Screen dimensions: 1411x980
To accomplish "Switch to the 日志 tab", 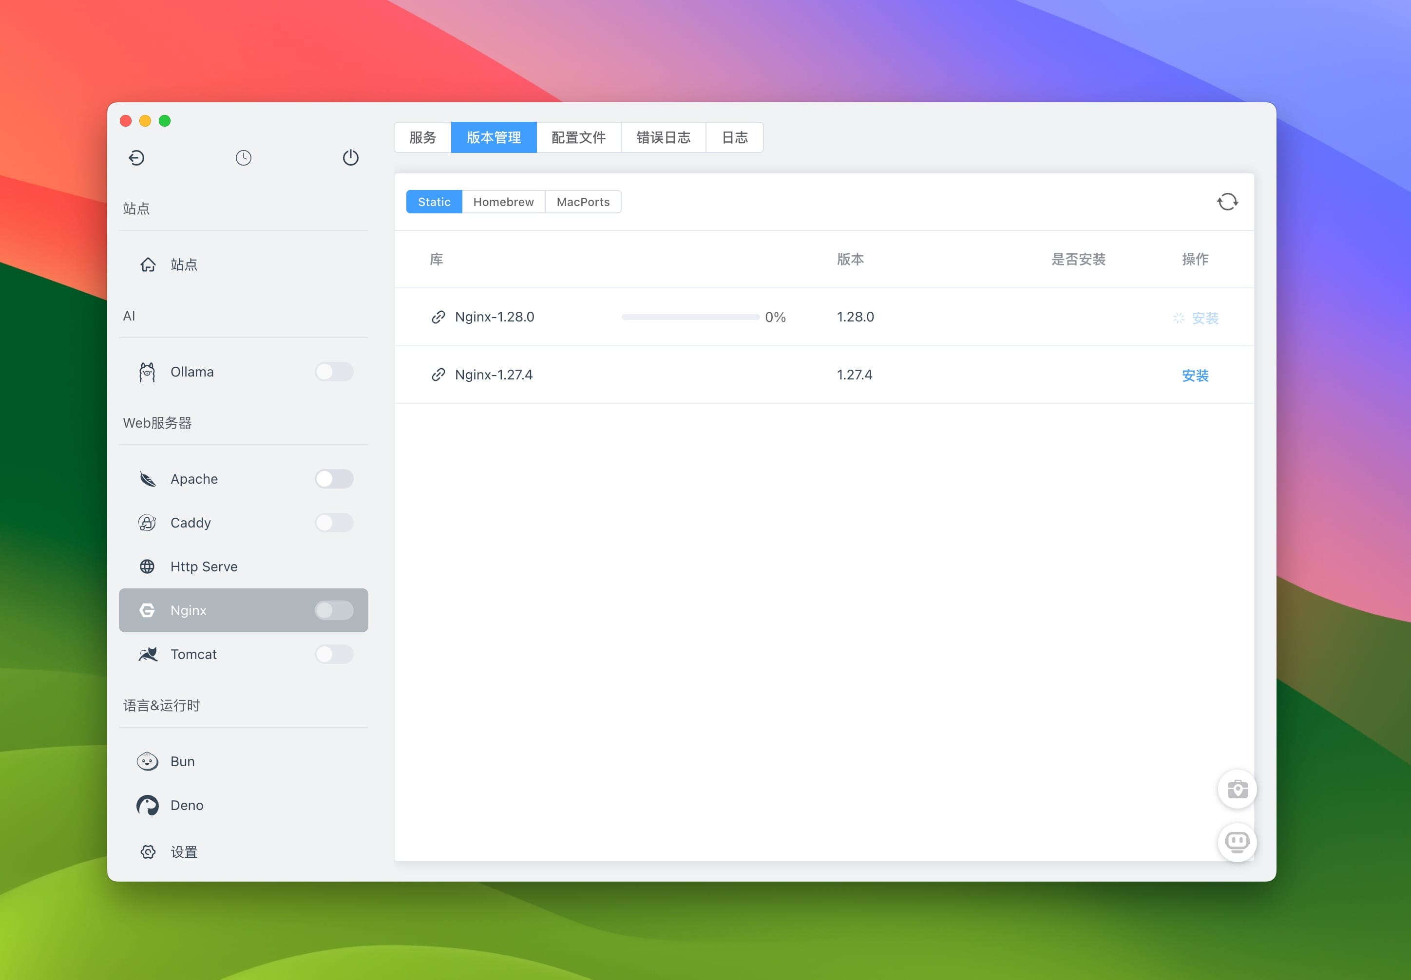I will coord(735,137).
